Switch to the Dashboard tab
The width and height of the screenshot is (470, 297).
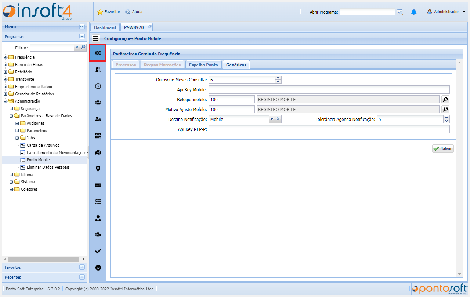pos(105,27)
